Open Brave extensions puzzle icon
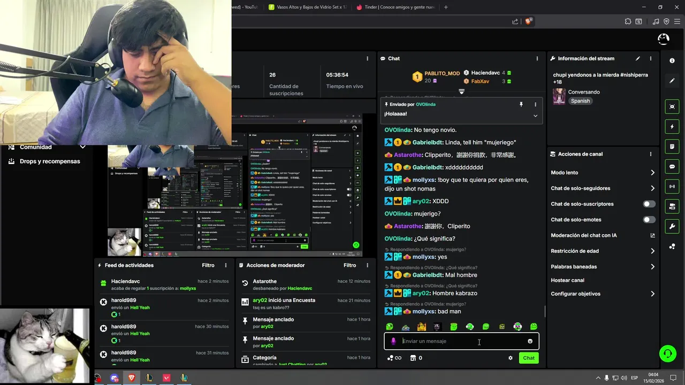Screen dimensions: 685x385 click(x=628, y=21)
